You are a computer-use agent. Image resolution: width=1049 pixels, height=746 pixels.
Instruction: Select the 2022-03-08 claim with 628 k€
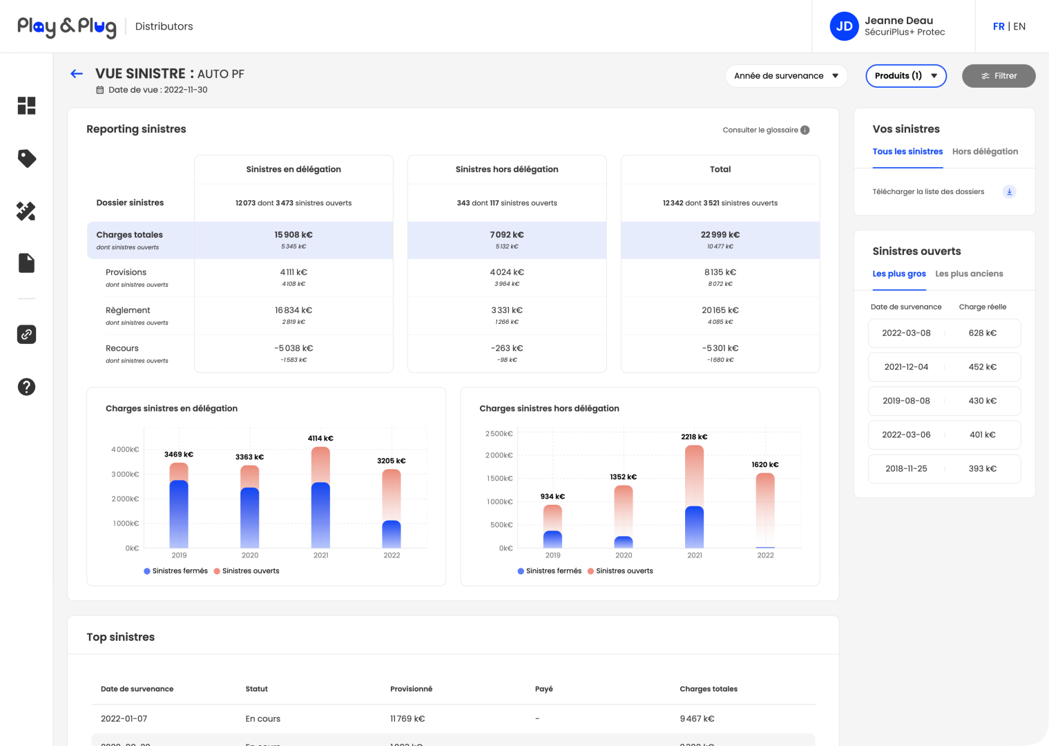(x=943, y=333)
